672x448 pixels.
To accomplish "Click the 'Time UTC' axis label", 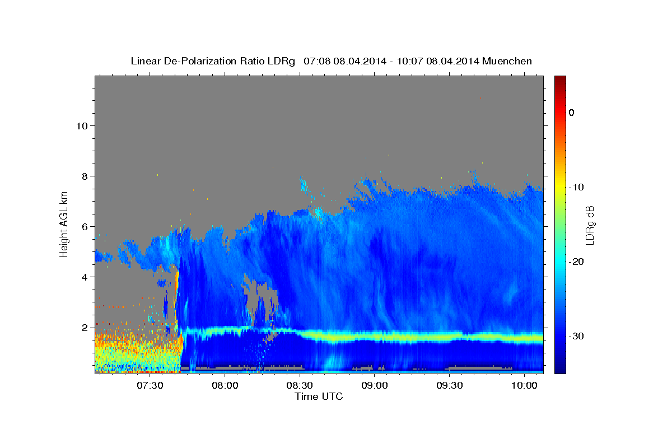I will (x=319, y=396).
